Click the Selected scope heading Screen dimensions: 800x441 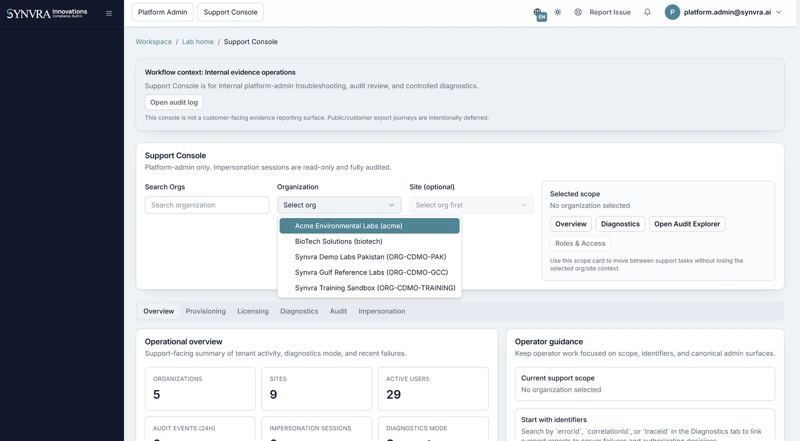coord(575,194)
